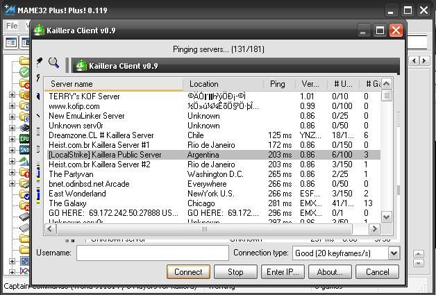Select the folder with blue checkmark badge
Image resolution: width=436 pixels, height=295 pixels.
[x=24, y=195]
